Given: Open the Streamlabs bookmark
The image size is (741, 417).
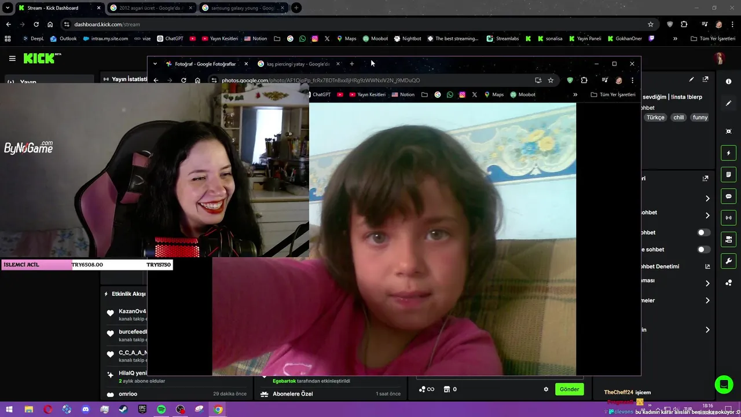Looking at the screenshot, I should pyautogui.click(x=502, y=39).
